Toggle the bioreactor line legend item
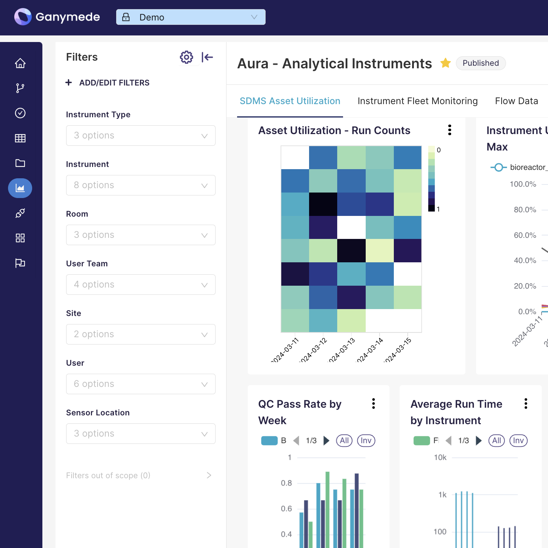The height and width of the screenshot is (548, 548). click(x=519, y=167)
